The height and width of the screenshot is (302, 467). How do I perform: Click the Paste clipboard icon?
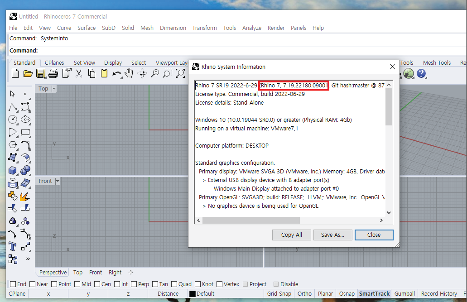tap(104, 73)
